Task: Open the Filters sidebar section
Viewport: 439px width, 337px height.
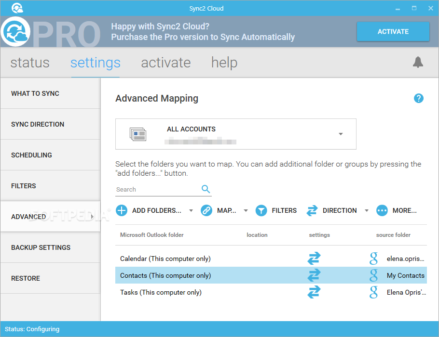Action: tap(50, 186)
